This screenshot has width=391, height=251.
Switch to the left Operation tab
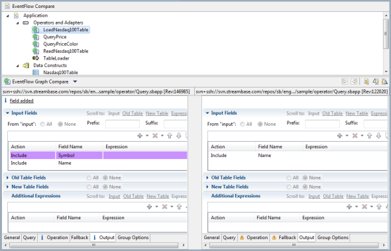point(57,238)
